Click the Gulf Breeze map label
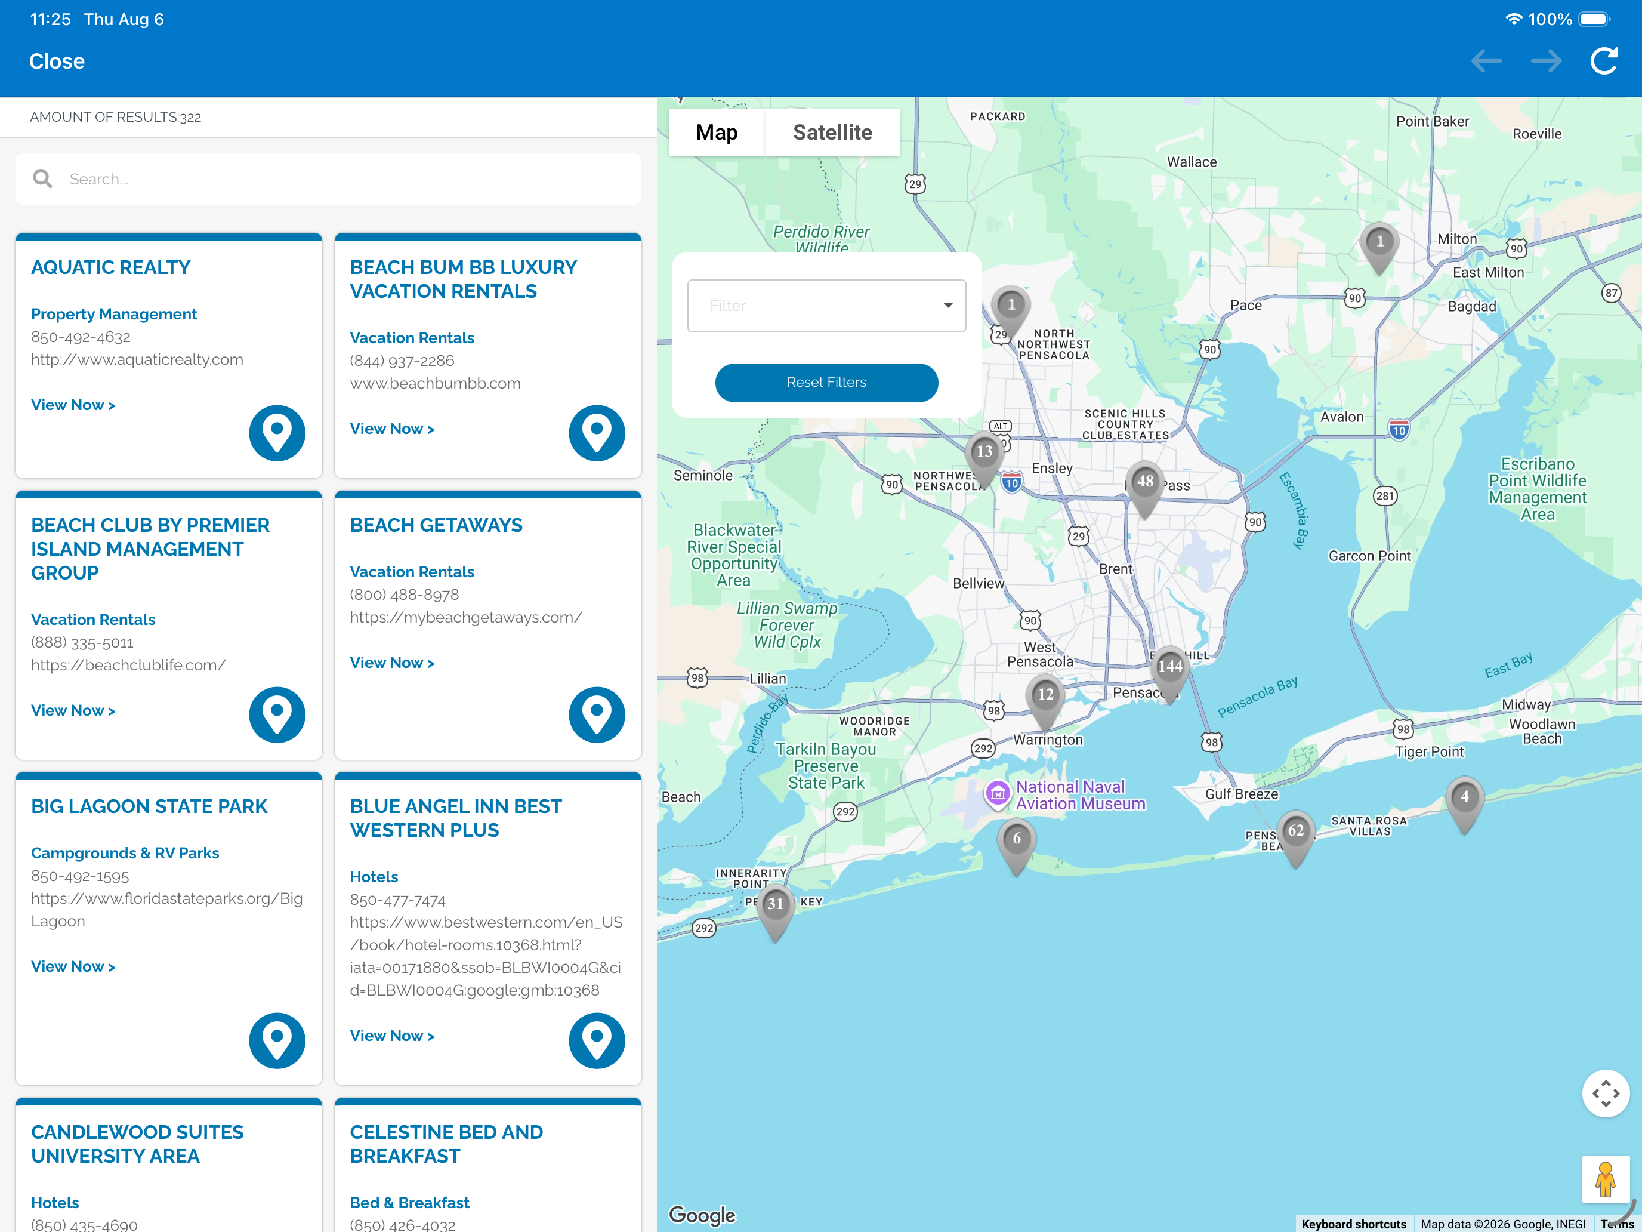The width and height of the screenshot is (1642, 1232). click(1241, 794)
